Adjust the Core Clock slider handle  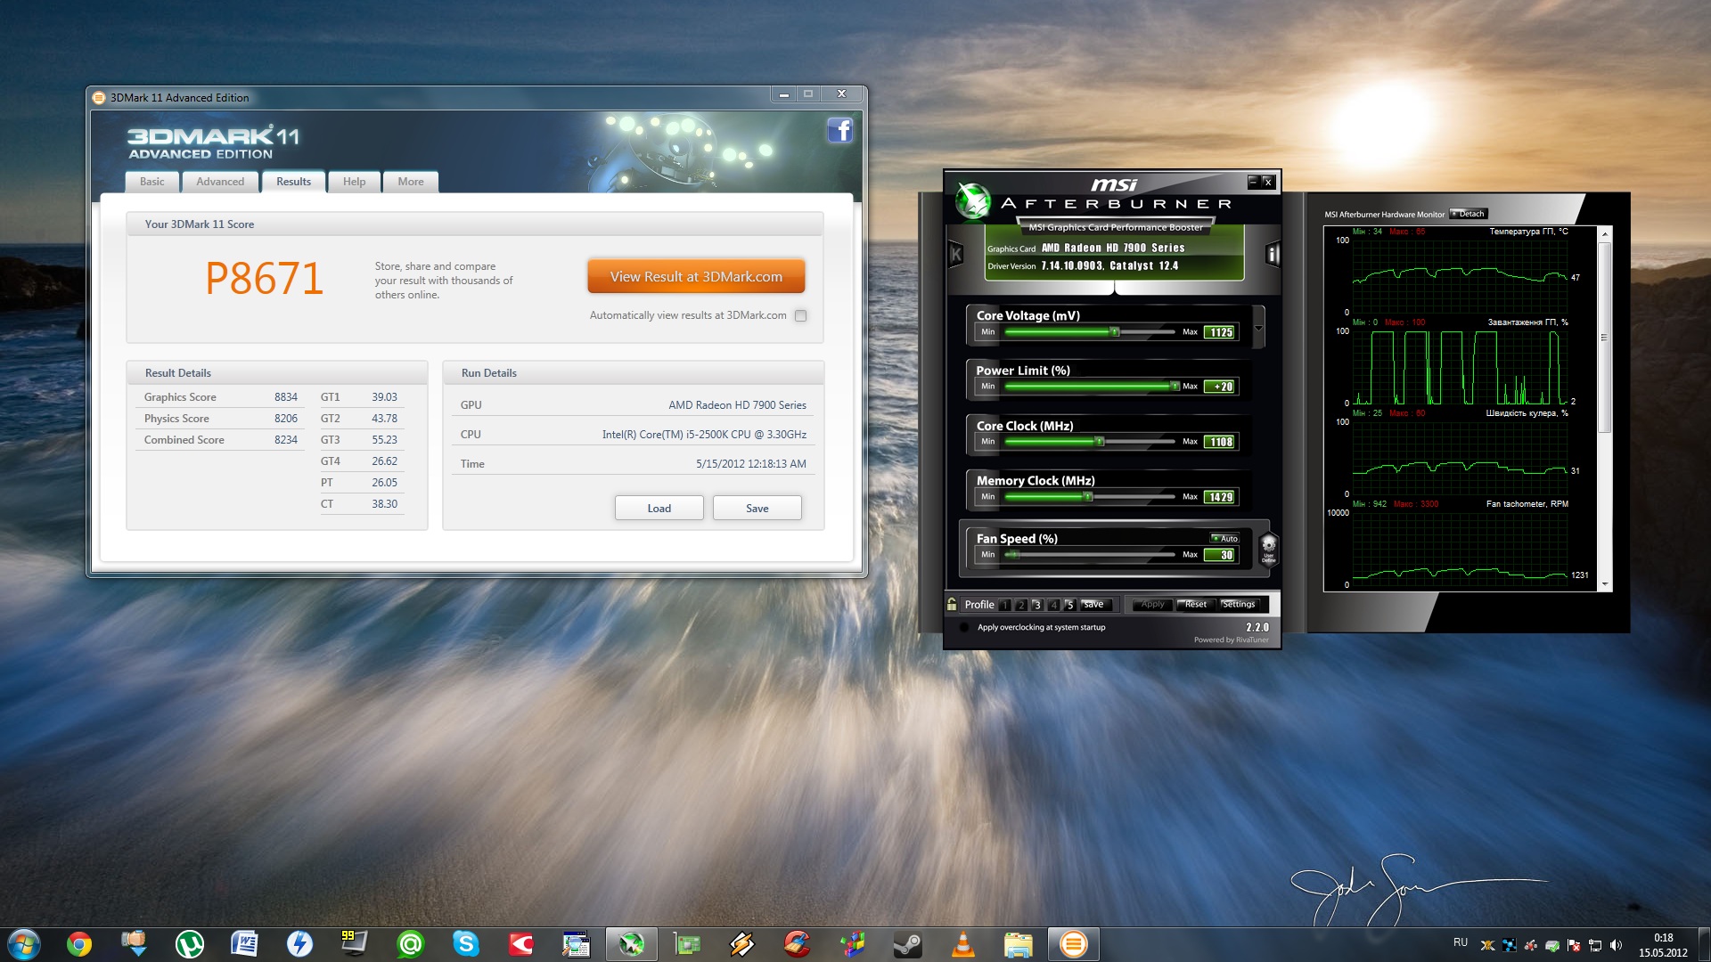point(1099,442)
